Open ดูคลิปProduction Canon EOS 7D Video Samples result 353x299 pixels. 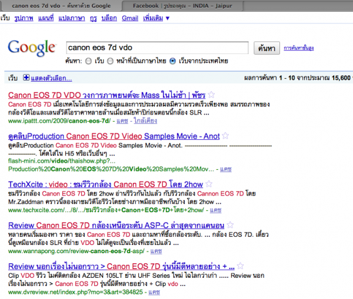[x=114, y=136]
